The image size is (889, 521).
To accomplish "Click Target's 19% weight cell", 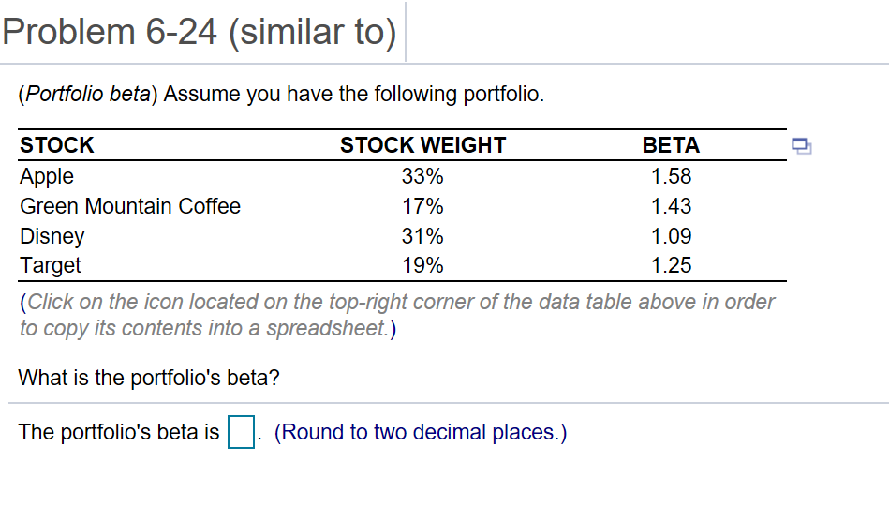I will 422,265.
